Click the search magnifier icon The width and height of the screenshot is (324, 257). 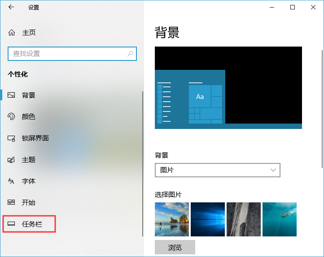click(x=130, y=54)
